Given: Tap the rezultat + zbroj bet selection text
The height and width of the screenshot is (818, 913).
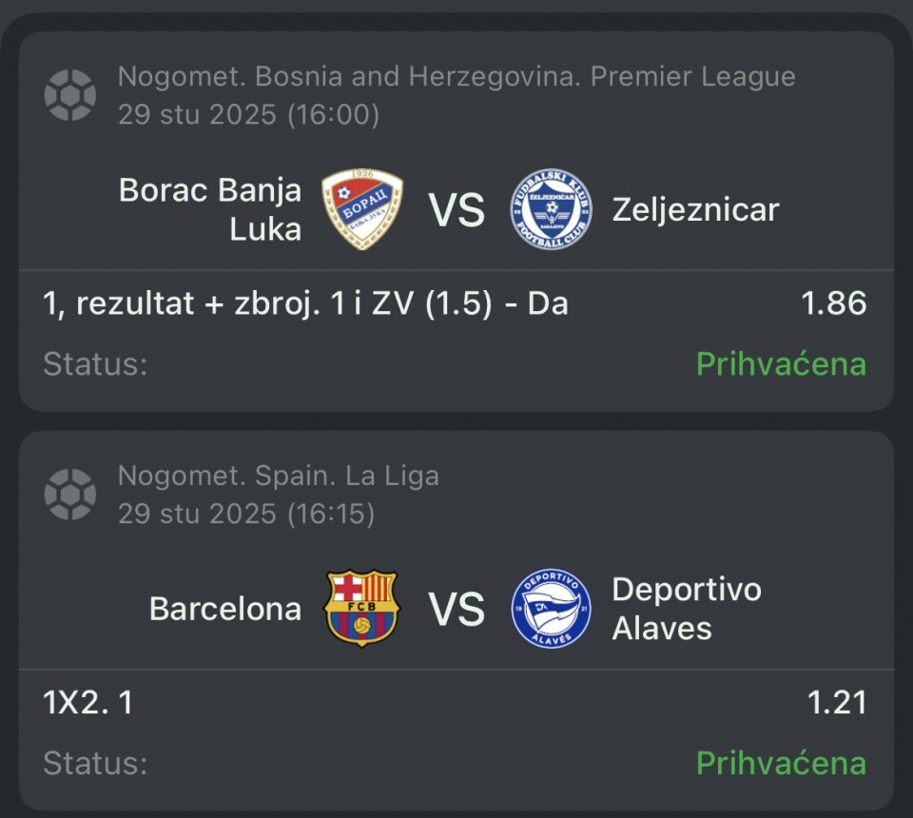Looking at the screenshot, I should click(x=305, y=303).
